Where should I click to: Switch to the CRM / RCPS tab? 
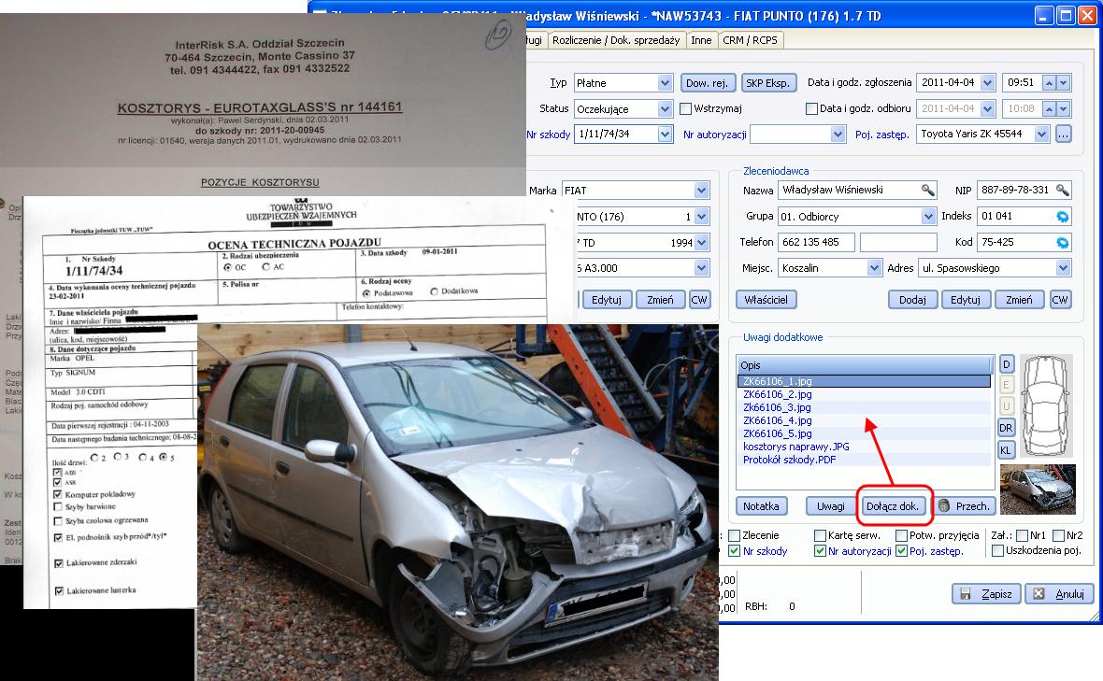[x=750, y=40]
